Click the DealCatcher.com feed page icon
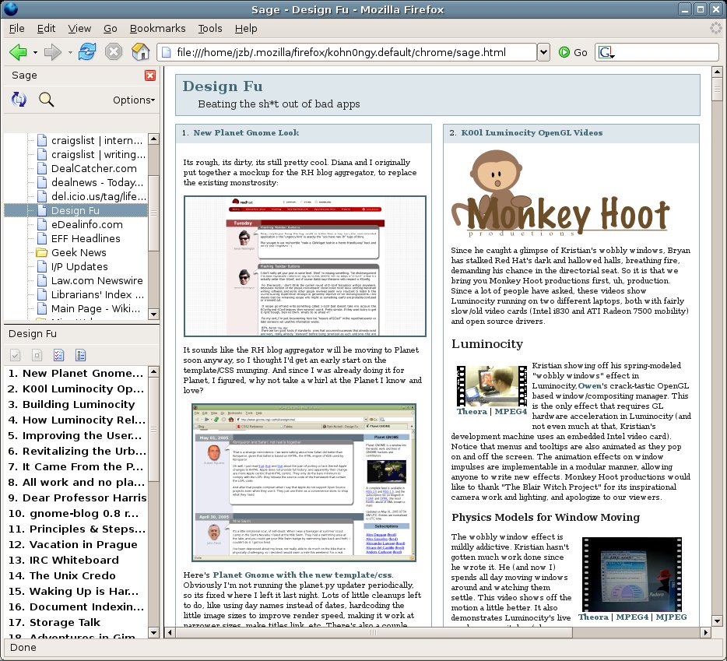This screenshot has height=661, width=727. pyautogui.click(x=42, y=168)
